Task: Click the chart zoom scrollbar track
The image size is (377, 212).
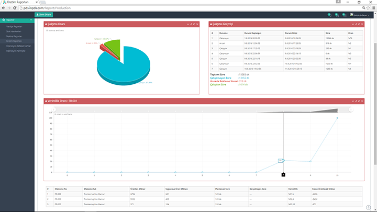Action: [x=202, y=109]
